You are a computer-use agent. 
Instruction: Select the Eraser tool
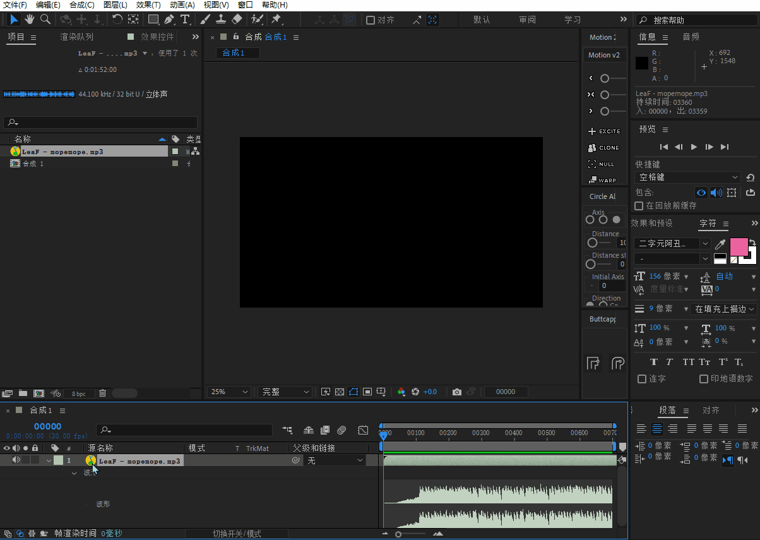coord(237,20)
